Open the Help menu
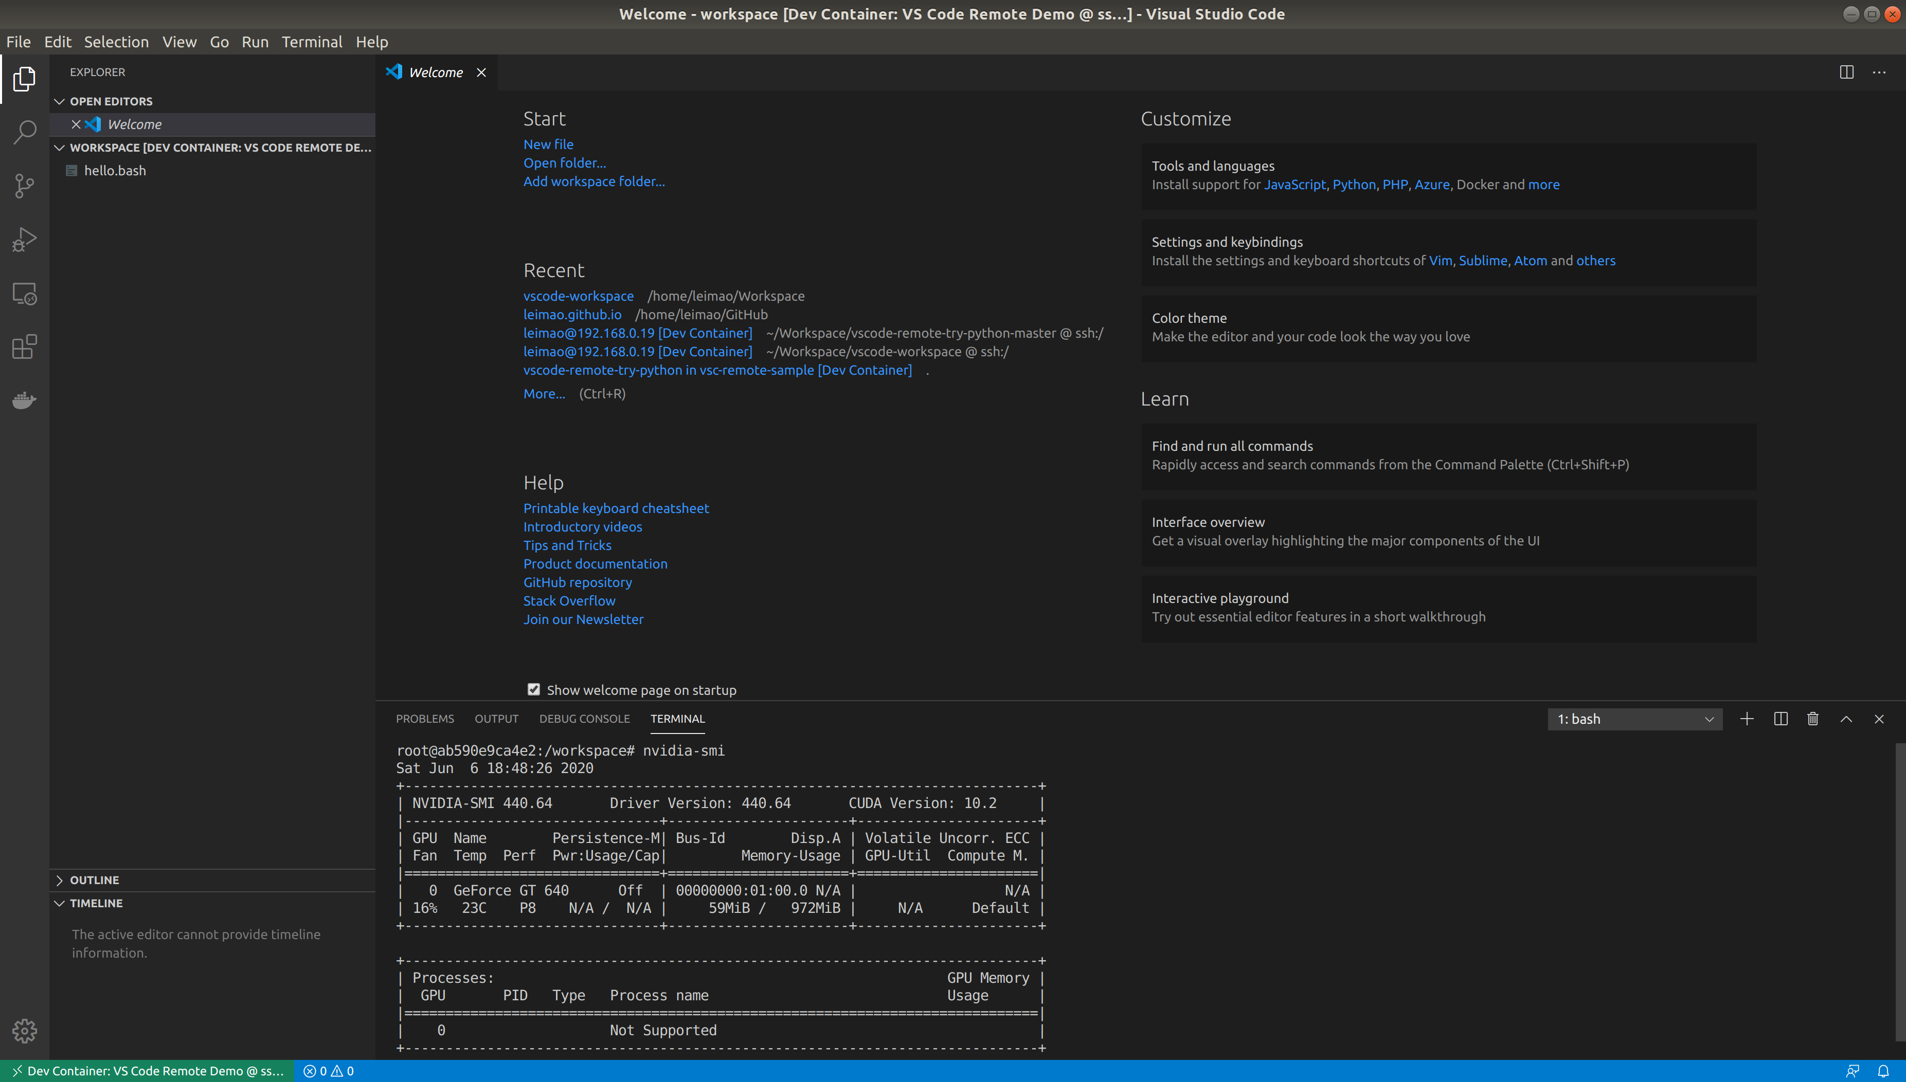This screenshot has height=1082, width=1906. click(x=372, y=42)
